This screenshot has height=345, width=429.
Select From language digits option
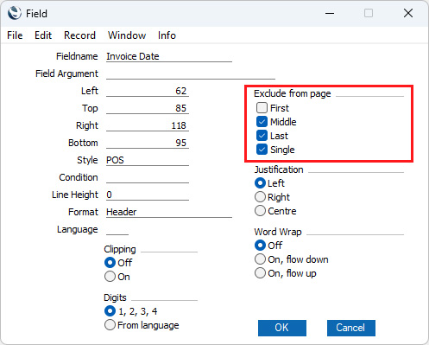[110, 325]
